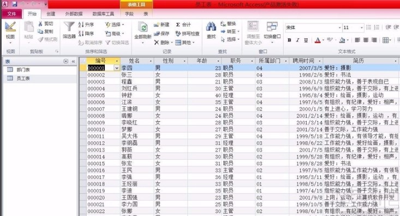Sort descending with the 降序 icon
This screenshot has width=400, height=216.
pos(81,33)
